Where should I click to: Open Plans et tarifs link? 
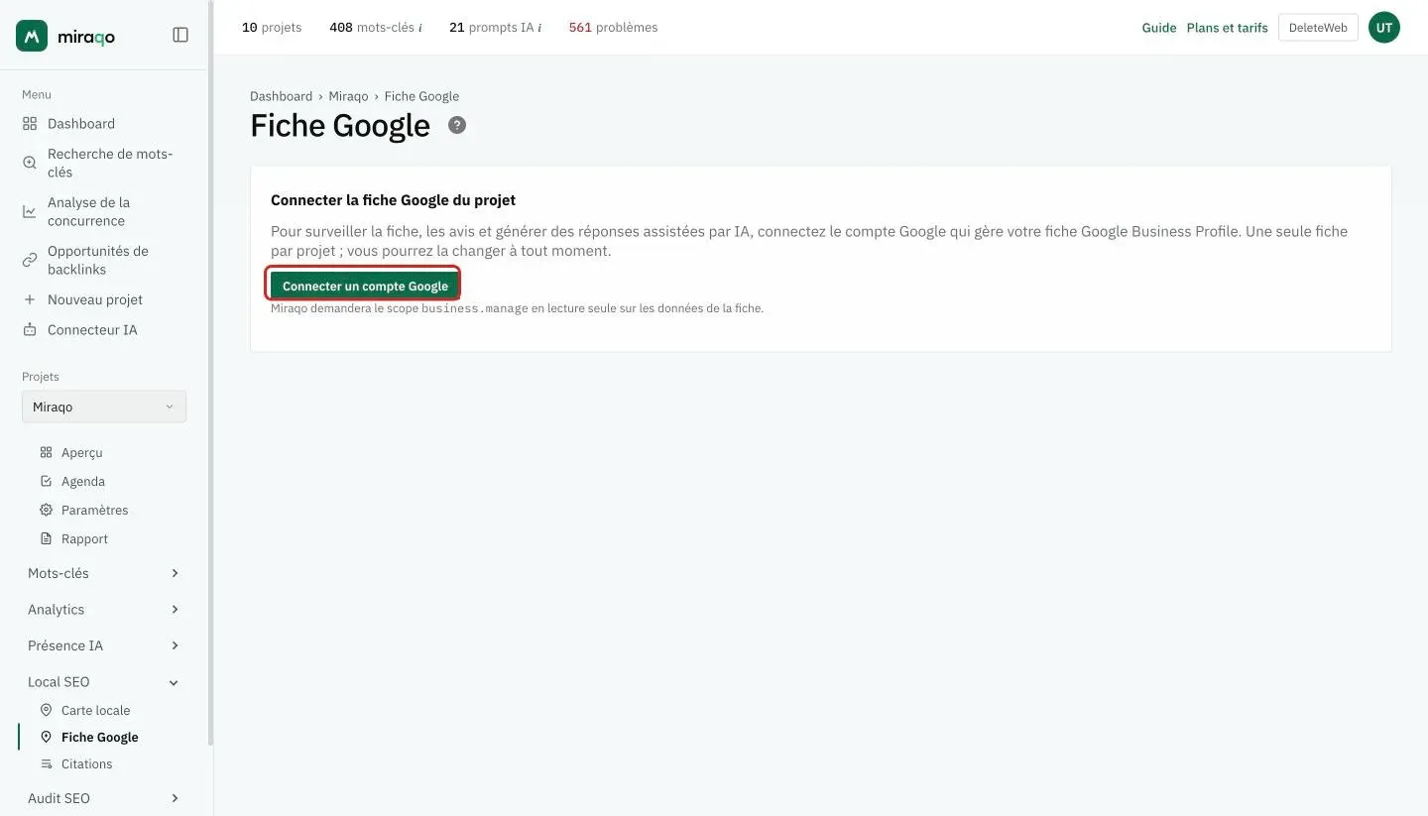1227,28
